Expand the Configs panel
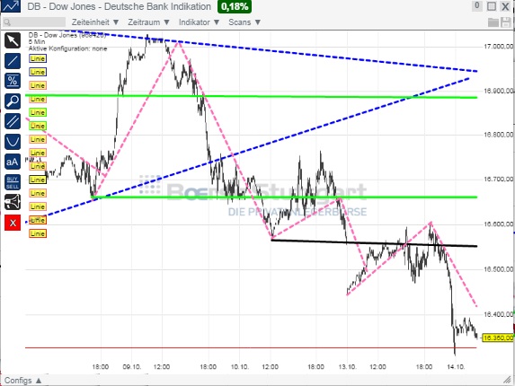The width and height of the screenshot is (515, 386). click(x=23, y=381)
